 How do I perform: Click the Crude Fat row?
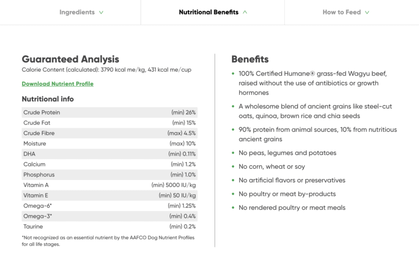(x=110, y=122)
